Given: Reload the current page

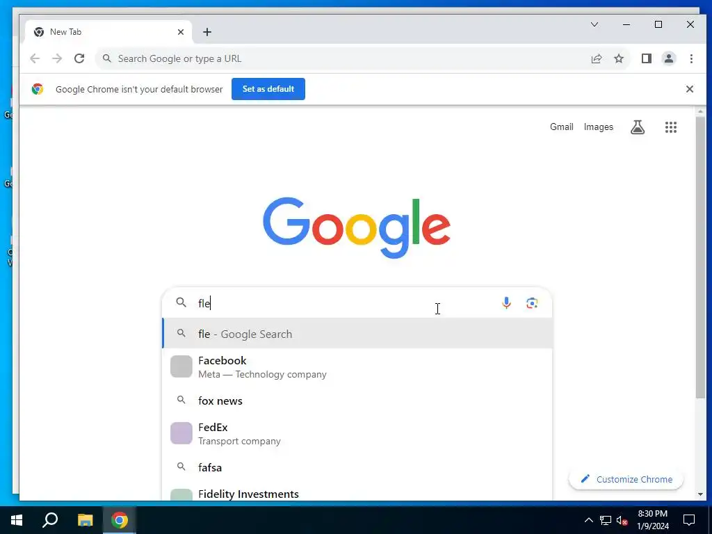Looking at the screenshot, I should click(79, 58).
